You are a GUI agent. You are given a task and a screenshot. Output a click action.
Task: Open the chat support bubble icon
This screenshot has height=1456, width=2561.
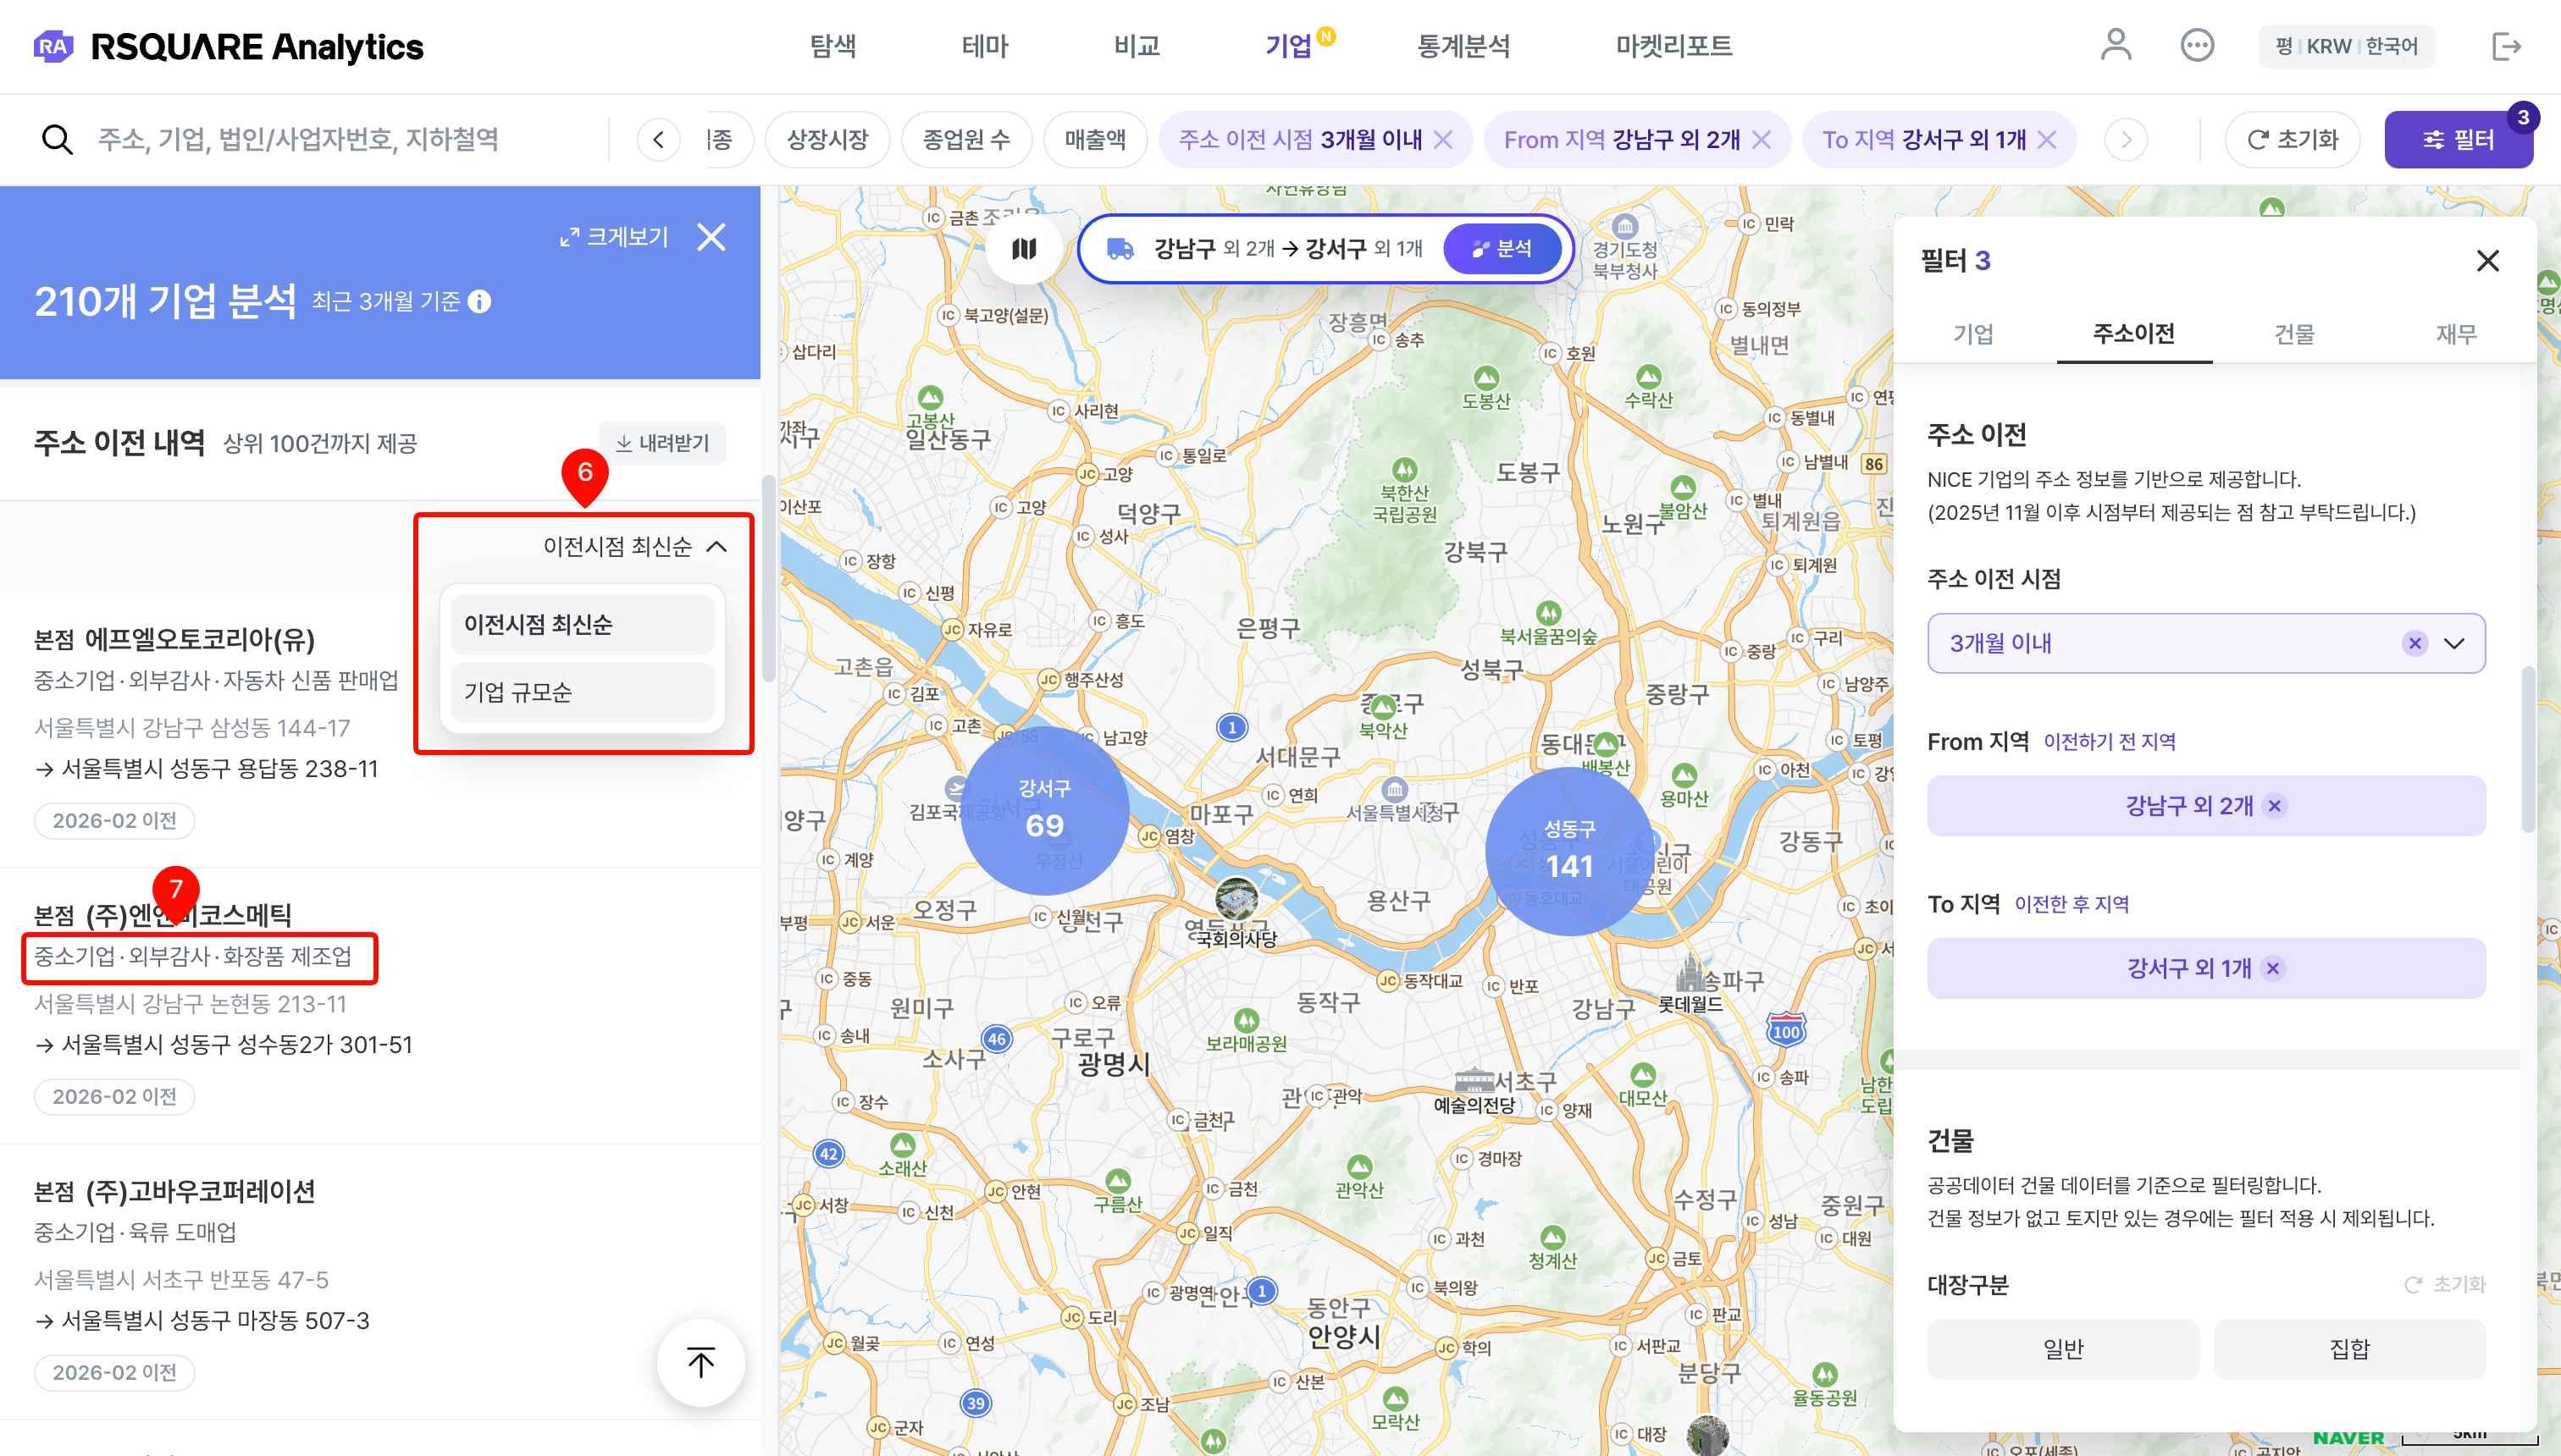point(2197,45)
